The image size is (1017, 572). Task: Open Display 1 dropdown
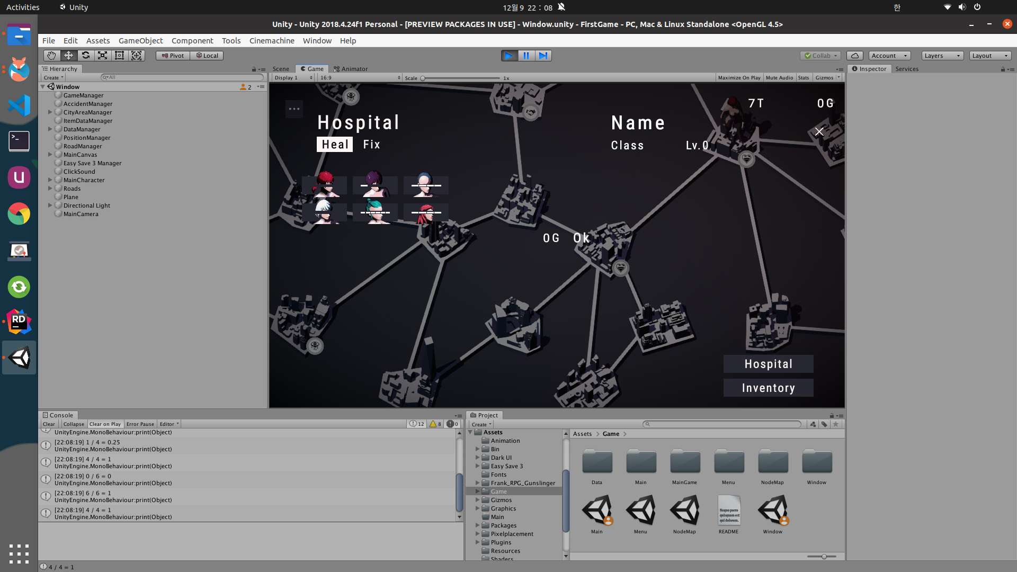pyautogui.click(x=293, y=78)
